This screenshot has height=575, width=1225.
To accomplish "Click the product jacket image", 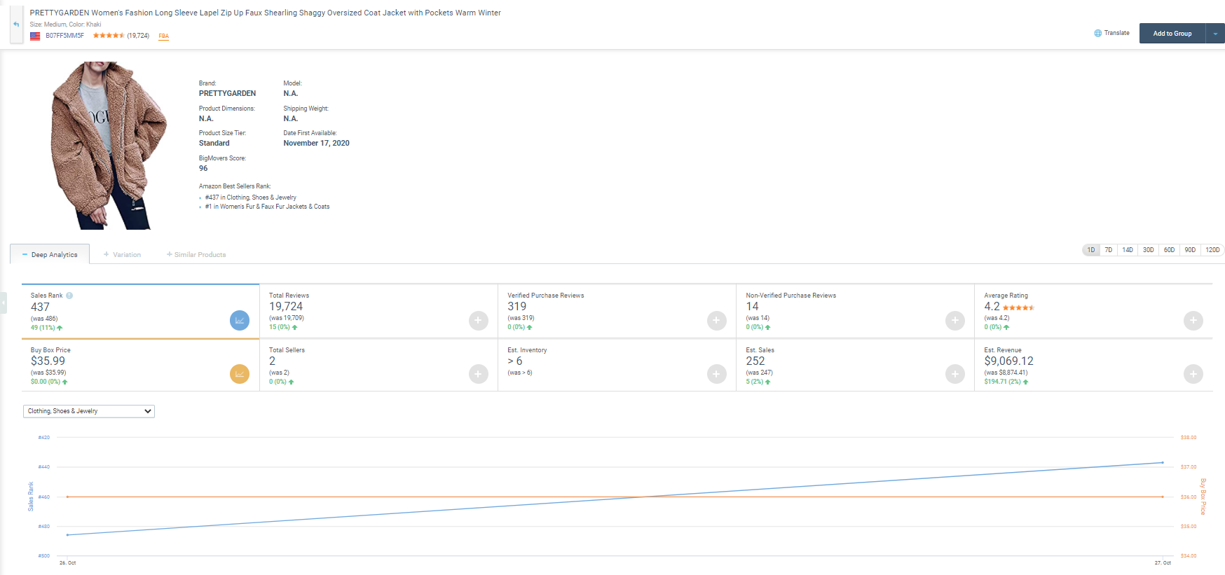I will pos(109,146).
